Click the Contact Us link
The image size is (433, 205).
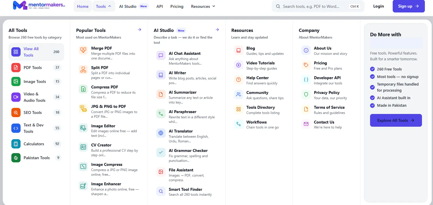[x=324, y=124]
